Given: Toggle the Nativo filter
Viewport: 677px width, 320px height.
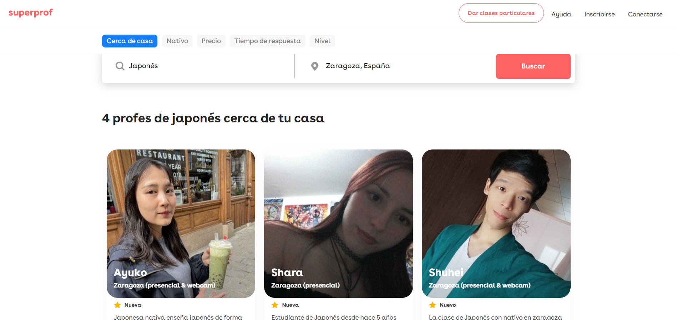Looking at the screenshot, I should click(177, 41).
